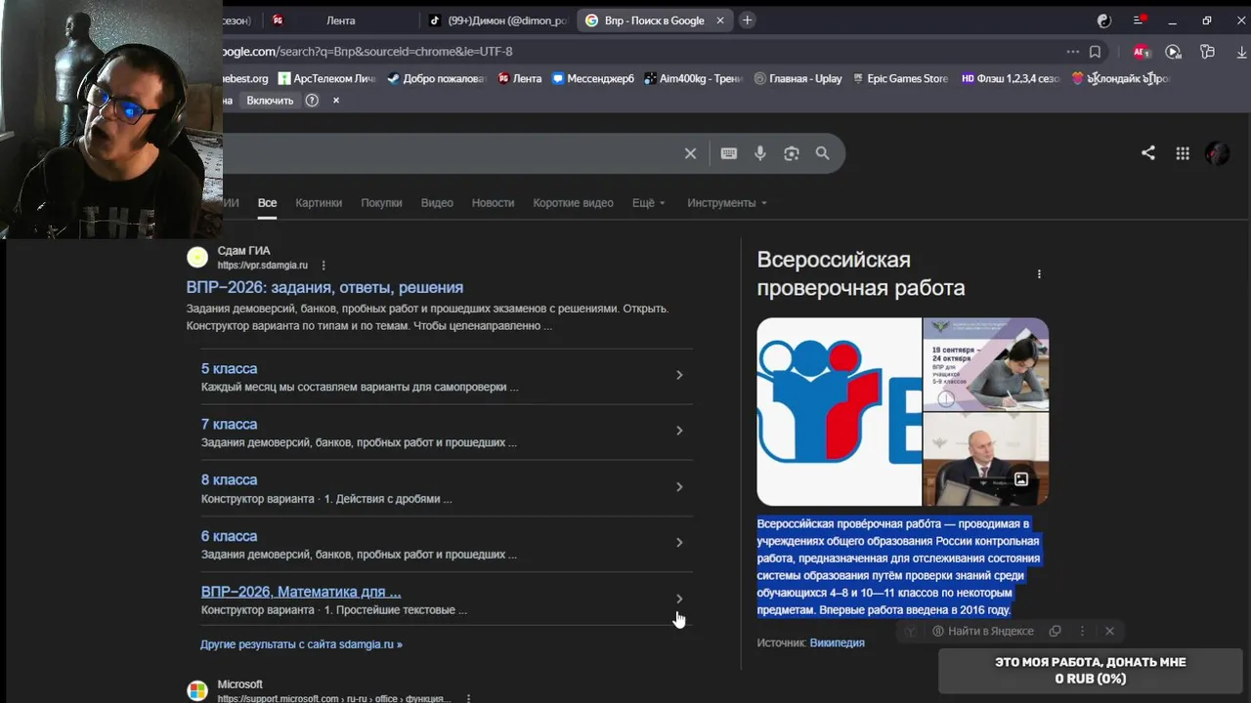The image size is (1251, 703).
Task: Open the Epic Games Store bookmark
Action: (x=899, y=79)
